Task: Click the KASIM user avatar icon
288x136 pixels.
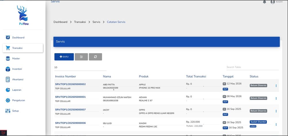Action: pyautogui.click(x=272, y=2)
